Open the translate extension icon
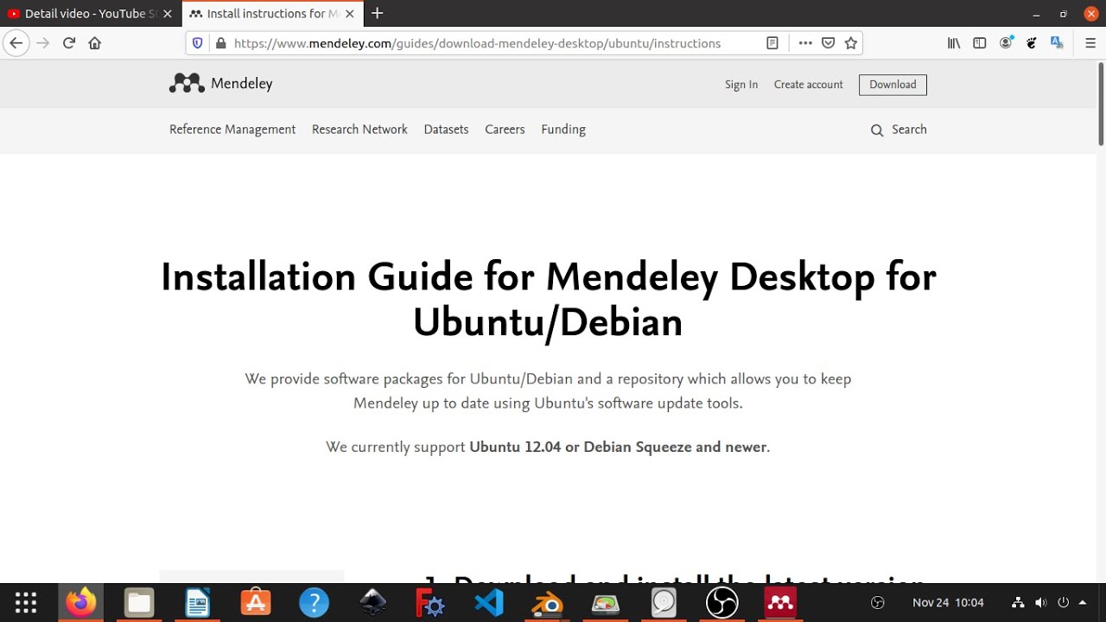The image size is (1106, 622). tap(1057, 43)
